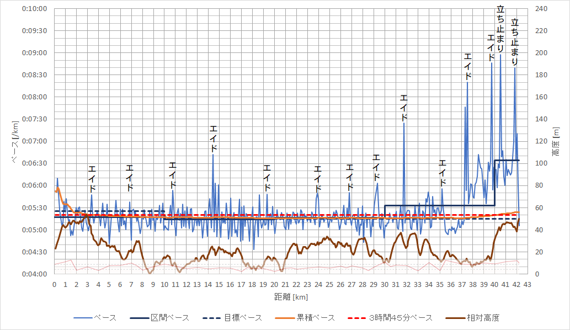Click the エイド label above the 37.5 km spike

(x=468, y=66)
